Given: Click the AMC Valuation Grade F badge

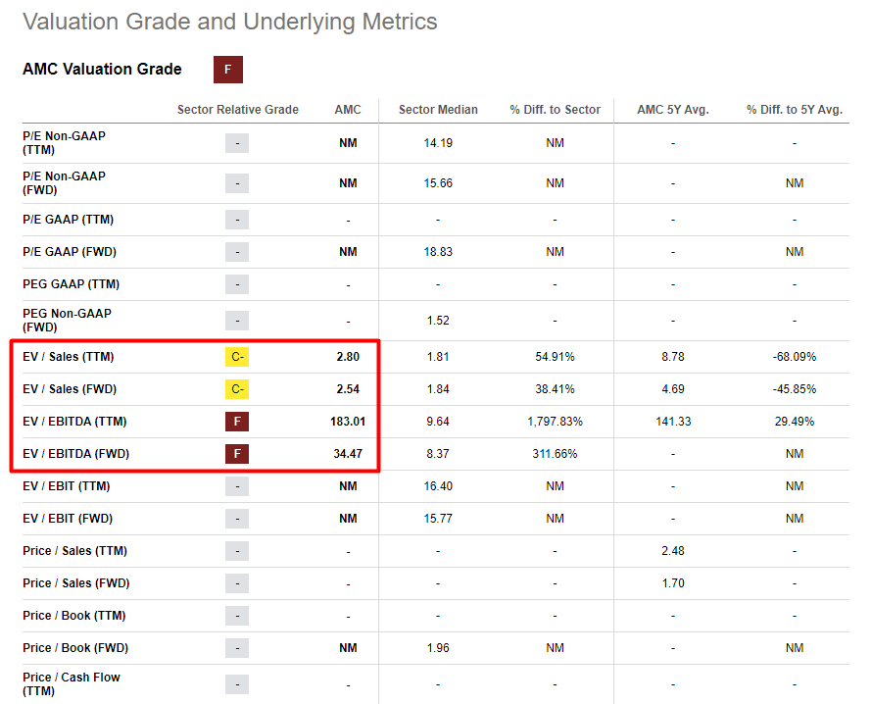Looking at the screenshot, I should (227, 70).
